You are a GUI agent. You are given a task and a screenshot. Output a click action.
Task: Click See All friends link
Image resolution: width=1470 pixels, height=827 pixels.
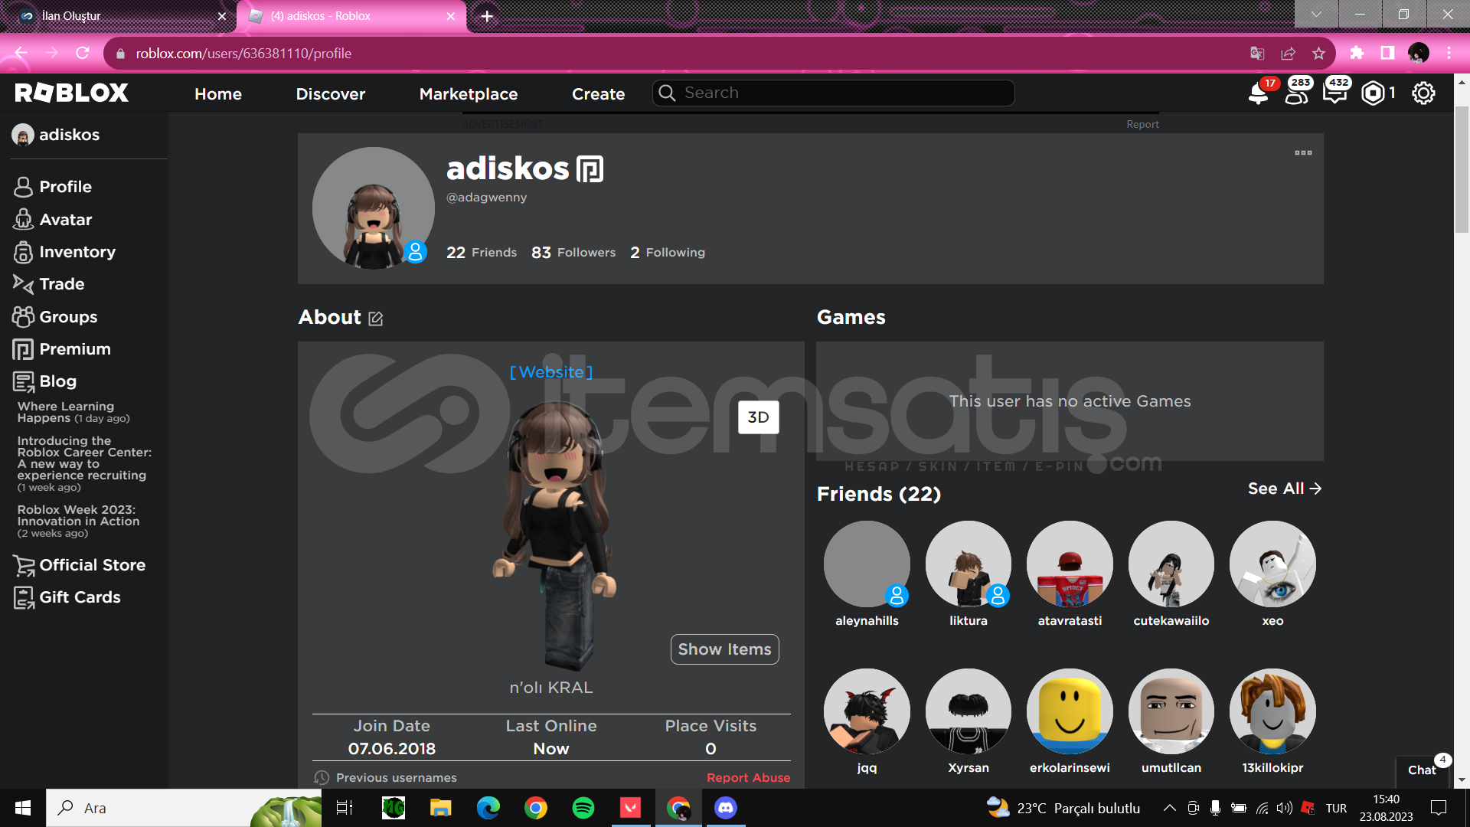tap(1284, 489)
